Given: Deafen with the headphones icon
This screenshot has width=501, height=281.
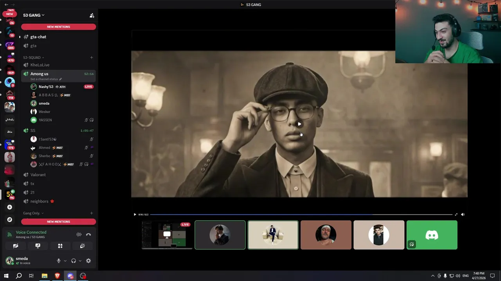Looking at the screenshot, I should tap(74, 261).
